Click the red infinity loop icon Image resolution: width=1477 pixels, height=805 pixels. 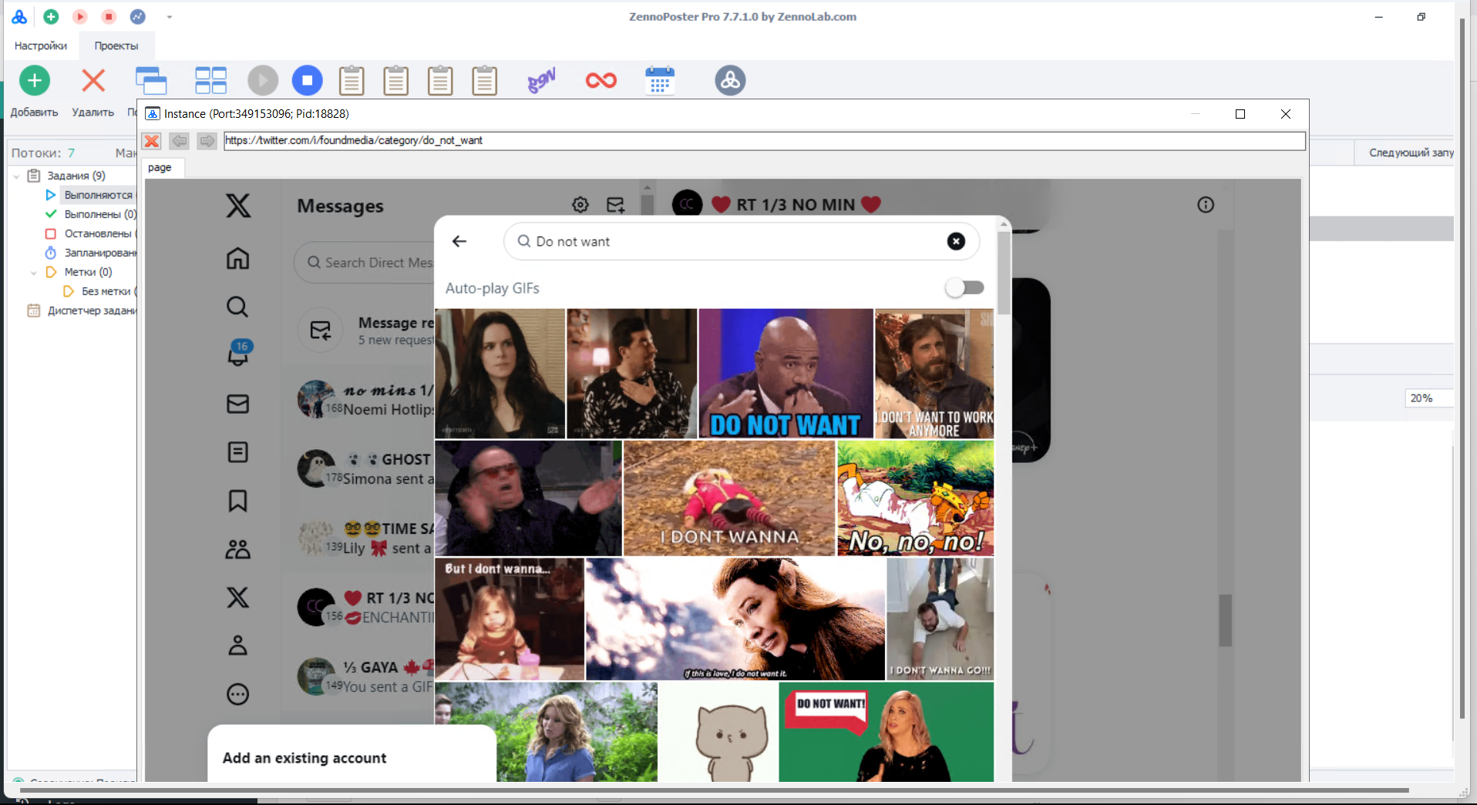601,81
